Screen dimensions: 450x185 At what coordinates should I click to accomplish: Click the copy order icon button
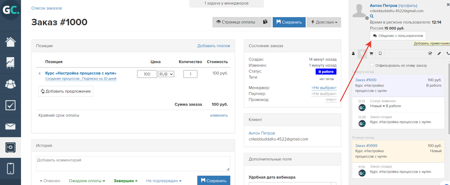point(265,22)
